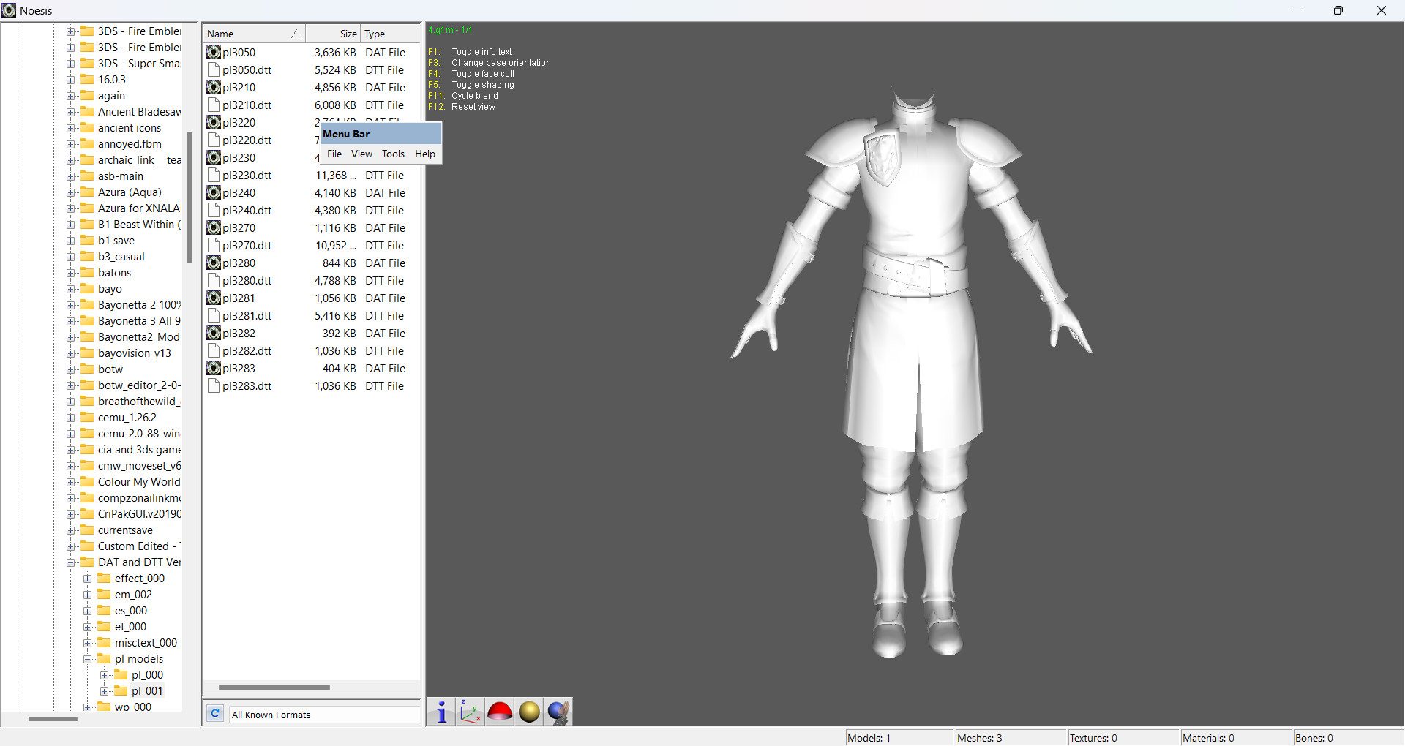Open the pl3050 DAT file icon

pyautogui.click(x=213, y=52)
